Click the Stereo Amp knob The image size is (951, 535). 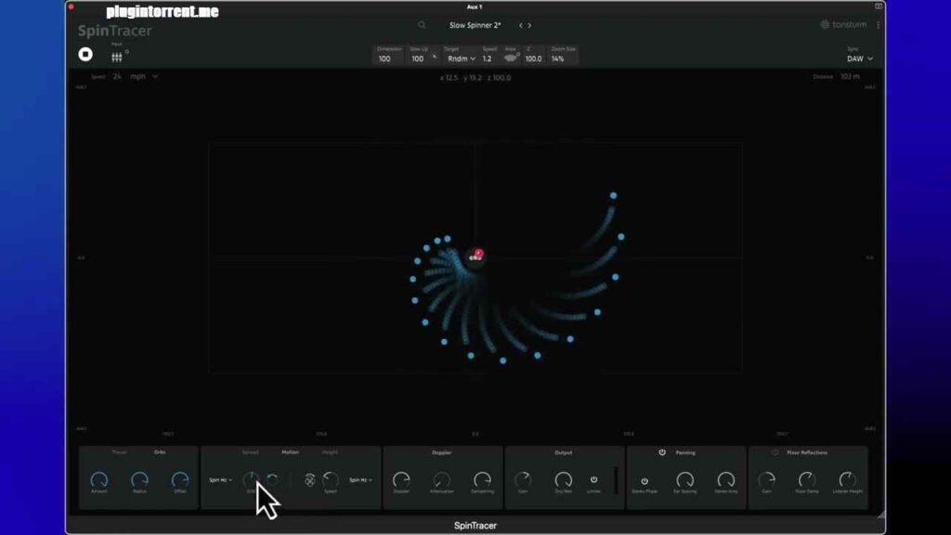point(725,480)
